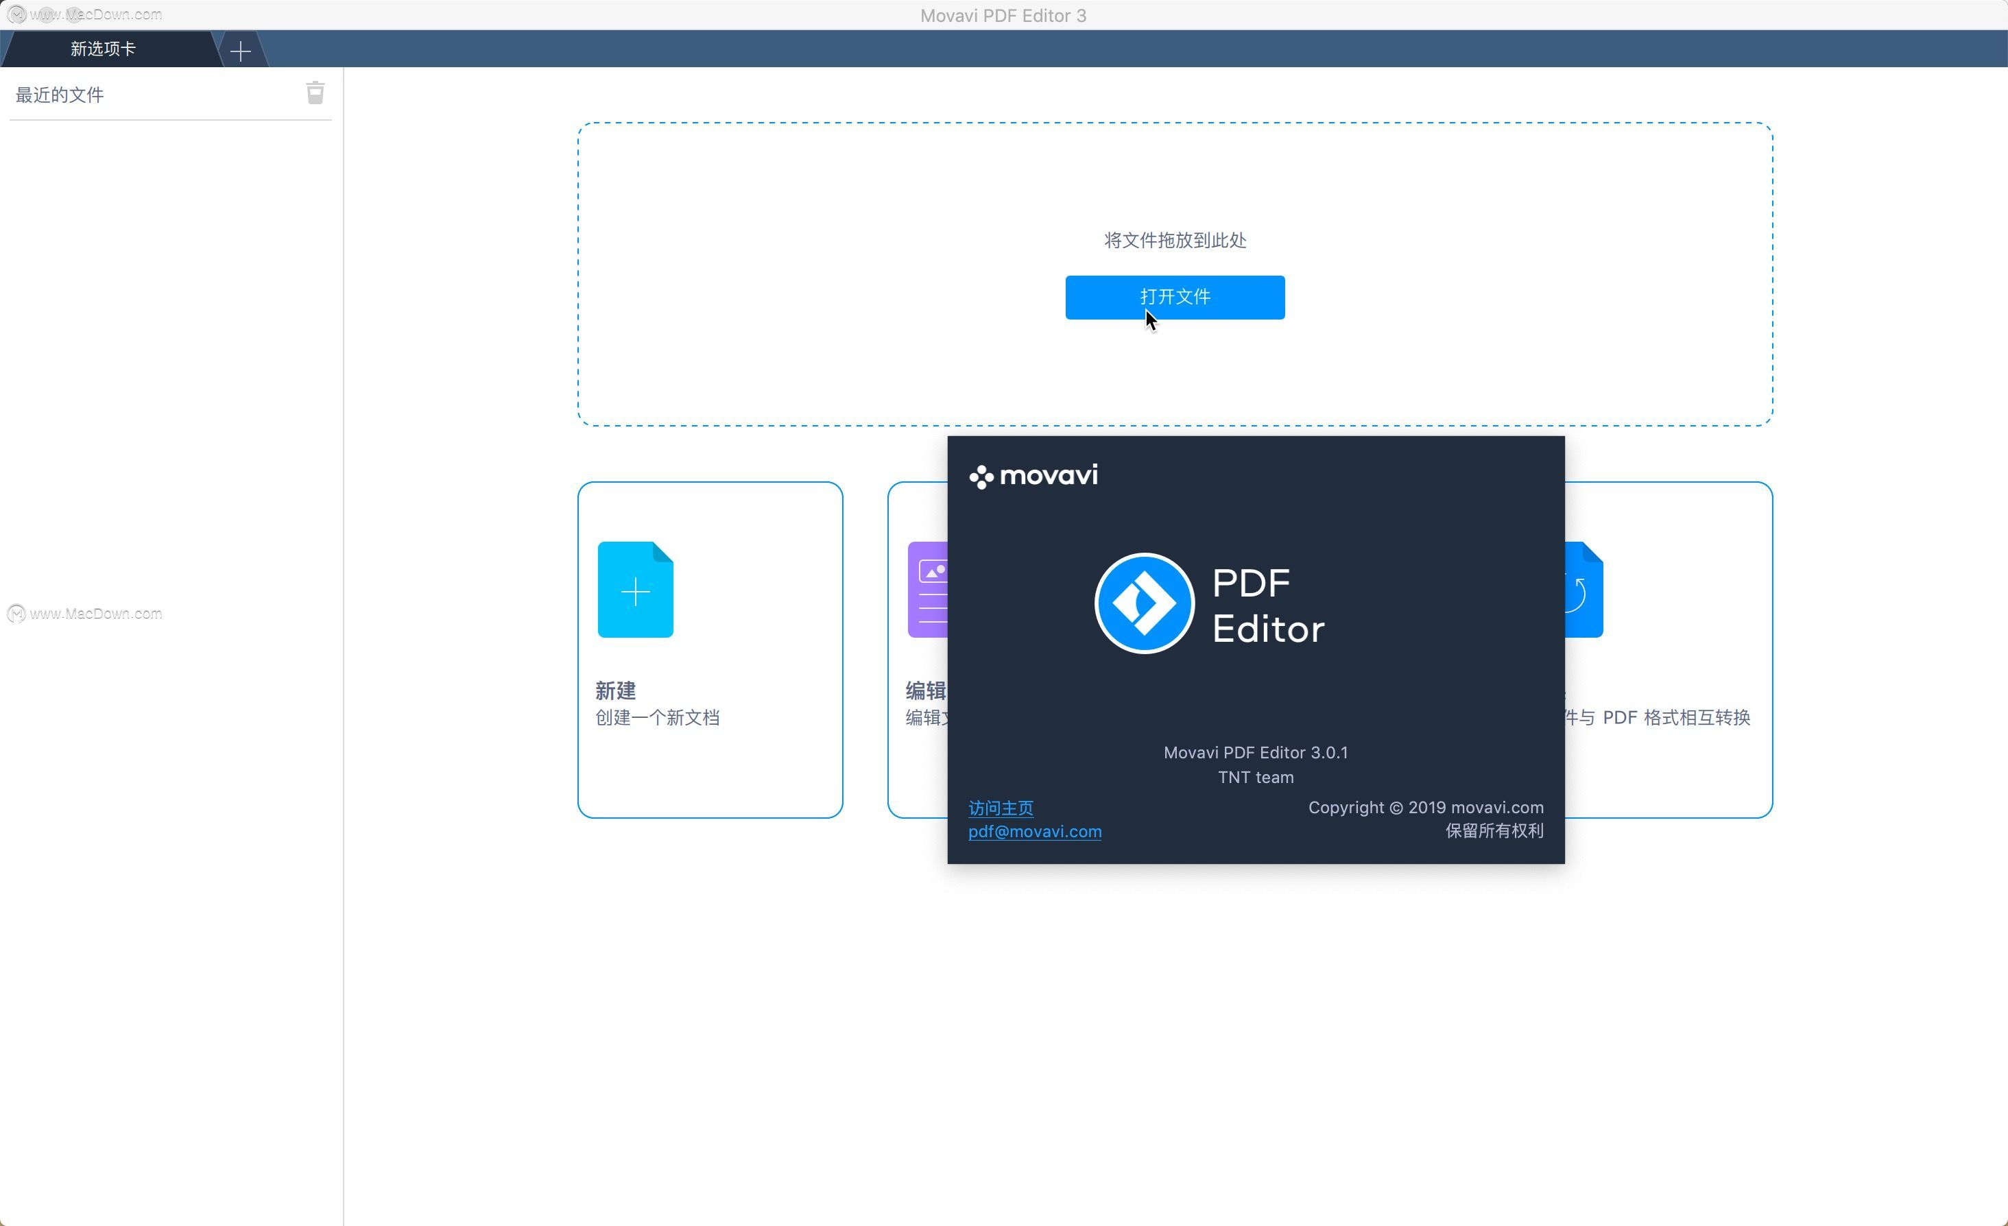Click the 创建一个新文档 description
Image resolution: width=2008 pixels, height=1226 pixels.
tap(658, 718)
